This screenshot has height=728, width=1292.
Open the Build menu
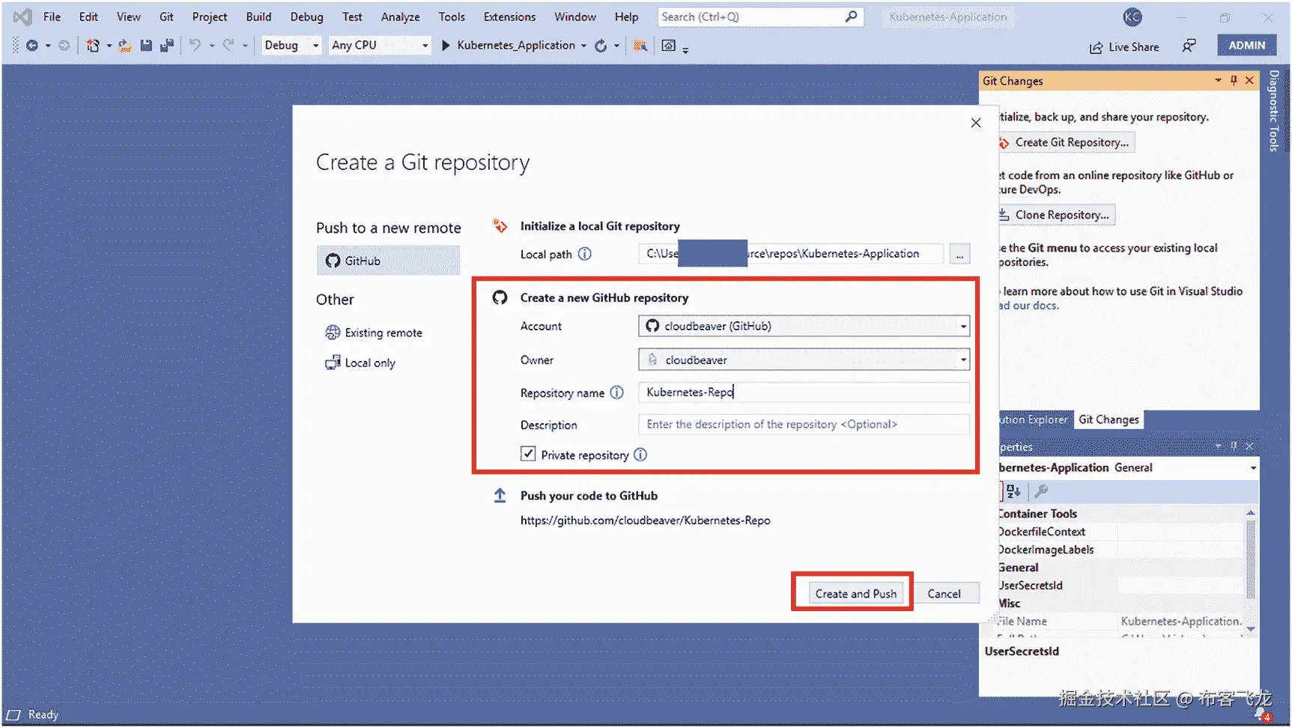coord(258,16)
